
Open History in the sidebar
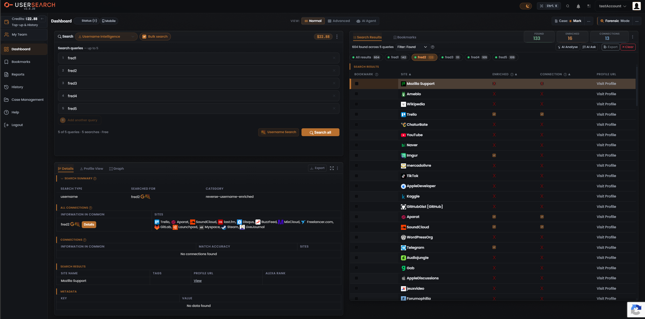pyautogui.click(x=24, y=87)
